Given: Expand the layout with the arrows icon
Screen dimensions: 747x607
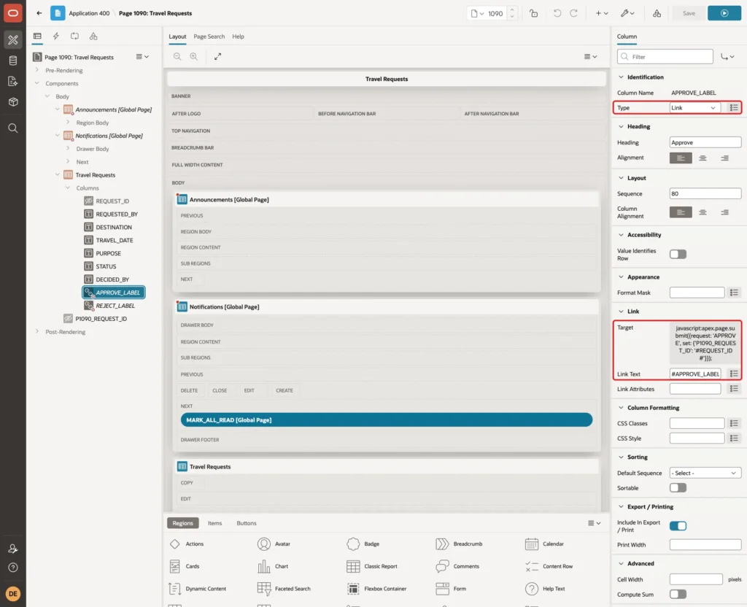Looking at the screenshot, I should pyautogui.click(x=217, y=56).
